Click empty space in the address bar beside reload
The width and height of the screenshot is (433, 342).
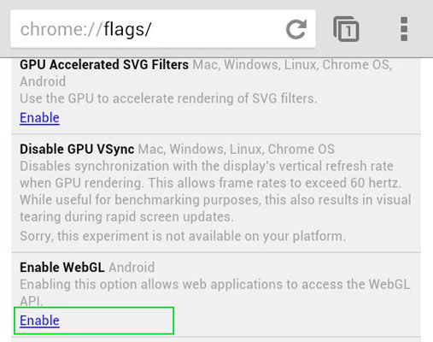216,29
